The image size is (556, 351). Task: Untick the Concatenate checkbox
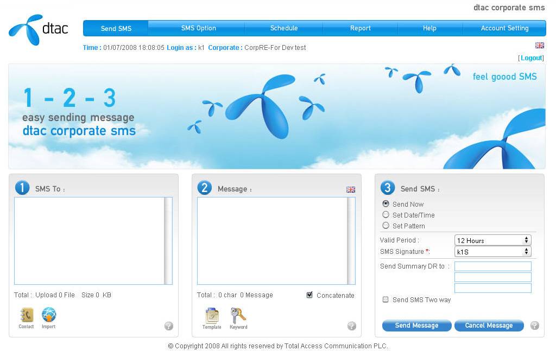tap(309, 295)
